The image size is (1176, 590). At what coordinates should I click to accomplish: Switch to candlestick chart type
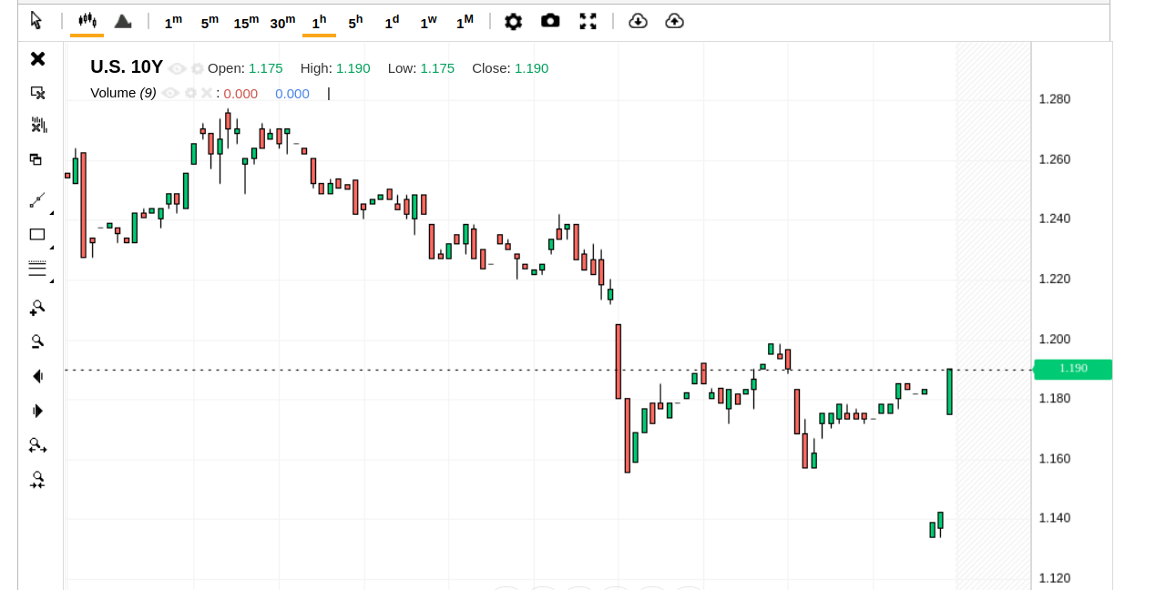[x=87, y=21]
